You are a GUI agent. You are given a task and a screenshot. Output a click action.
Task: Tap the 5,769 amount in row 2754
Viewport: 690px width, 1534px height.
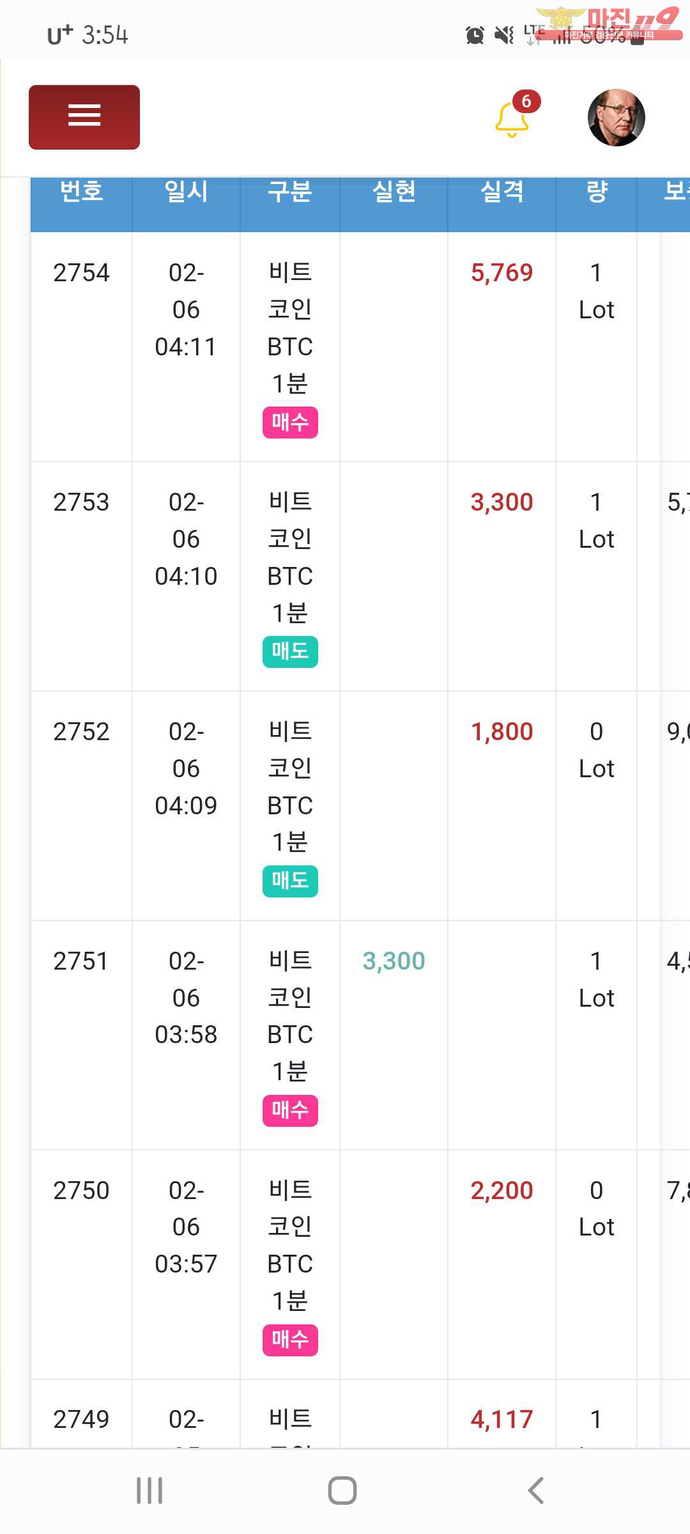tap(502, 273)
